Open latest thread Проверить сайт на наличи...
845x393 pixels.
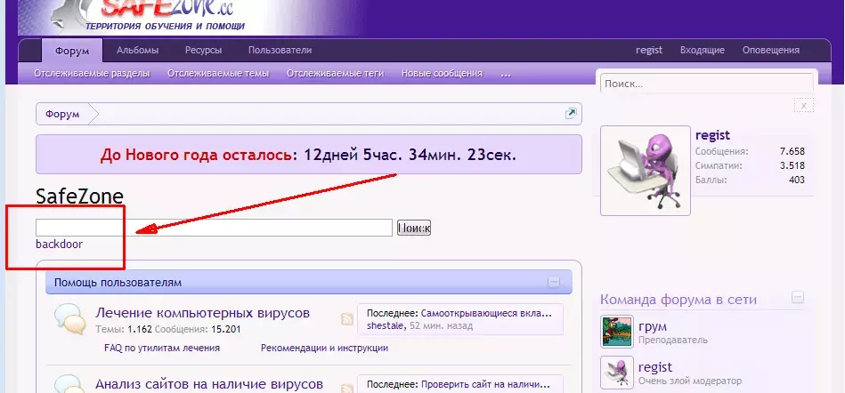tap(485, 385)
